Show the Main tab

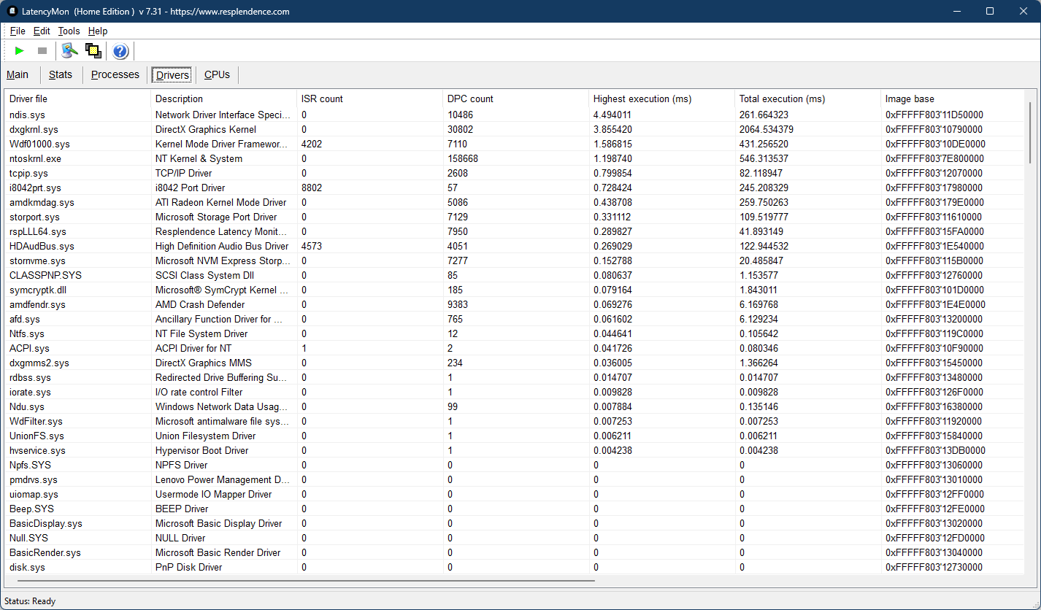click(18, 74)
